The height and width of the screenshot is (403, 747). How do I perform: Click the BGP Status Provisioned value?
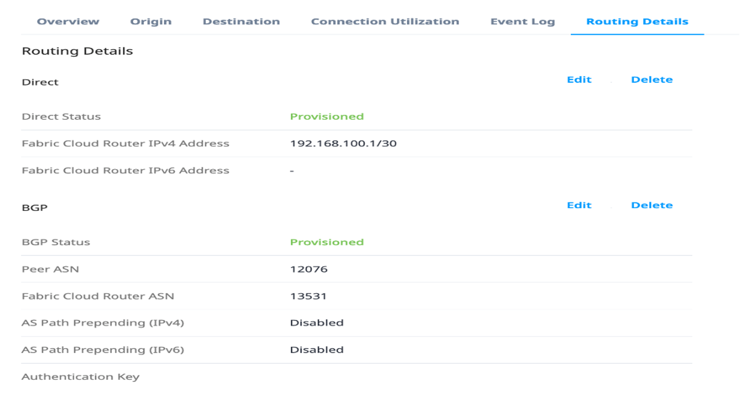327,242
